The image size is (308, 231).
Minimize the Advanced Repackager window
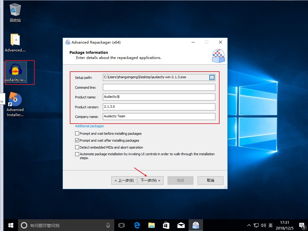pyautogui.click(x=193, y=42)
